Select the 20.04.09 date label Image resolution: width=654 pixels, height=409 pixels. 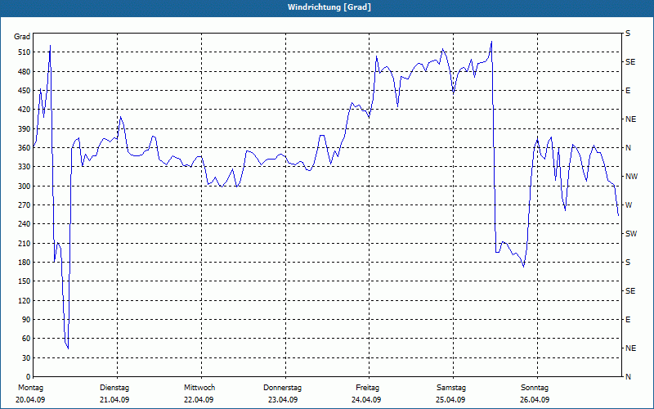pos(30,400)
